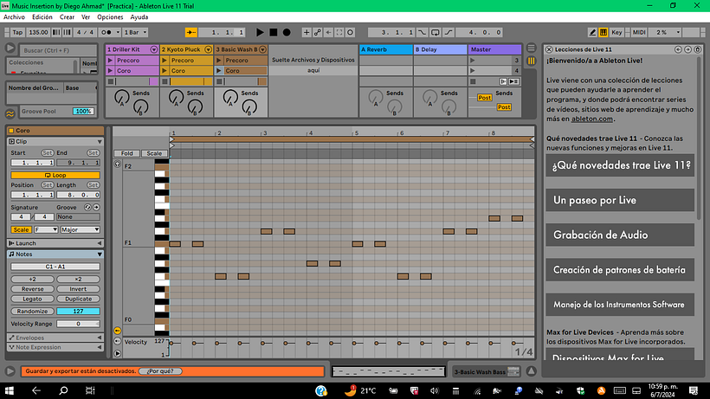Launch Coro clip on Basic Wash Bass track
The height and width of the screenshot is (399, 710).
pos(219,71)
